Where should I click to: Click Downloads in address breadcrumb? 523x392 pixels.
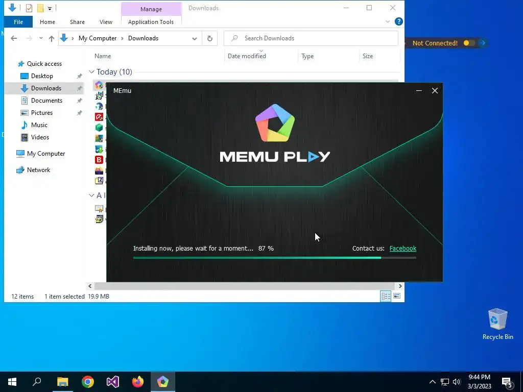coord(143,38)
